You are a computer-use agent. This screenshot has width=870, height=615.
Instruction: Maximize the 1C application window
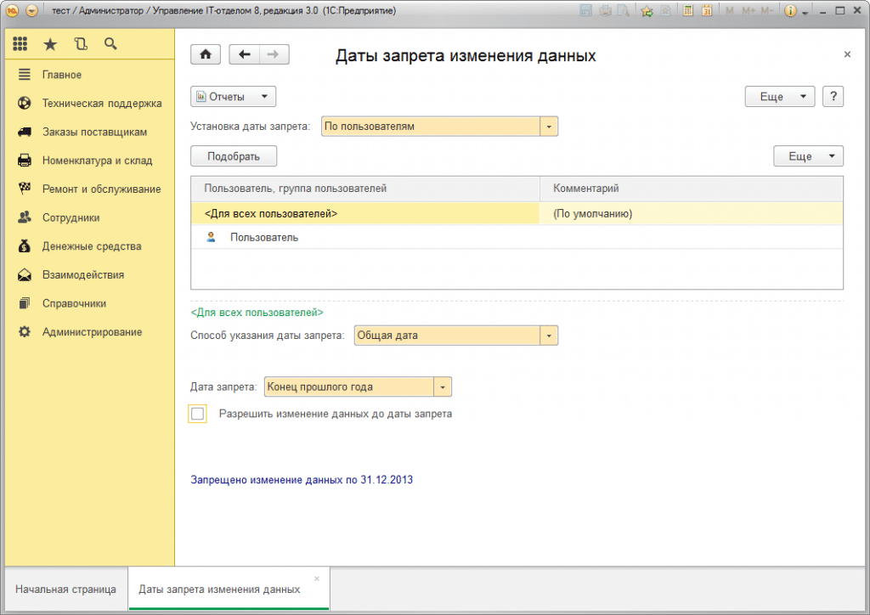click(840, 11)
